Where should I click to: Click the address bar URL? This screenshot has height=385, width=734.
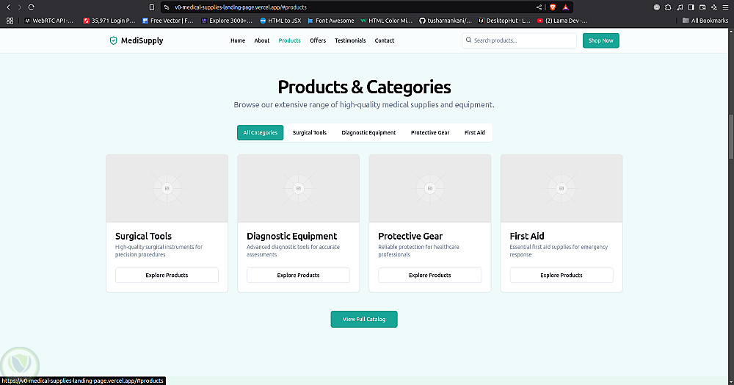point(241,7)
